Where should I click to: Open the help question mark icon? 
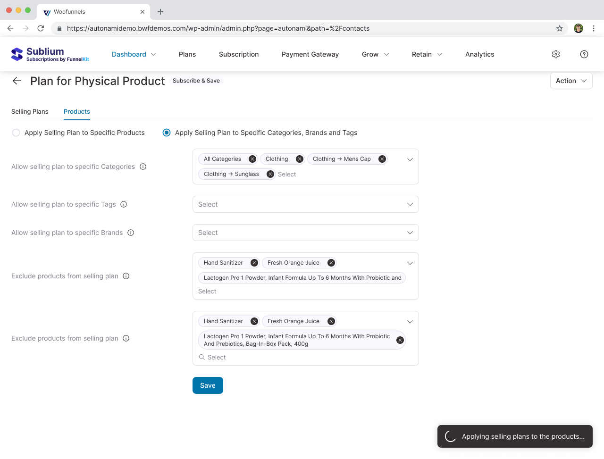(584, 54)
